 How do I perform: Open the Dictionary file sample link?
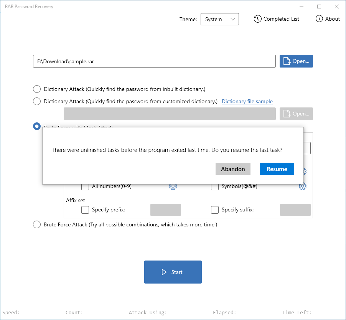coord(247,102)
